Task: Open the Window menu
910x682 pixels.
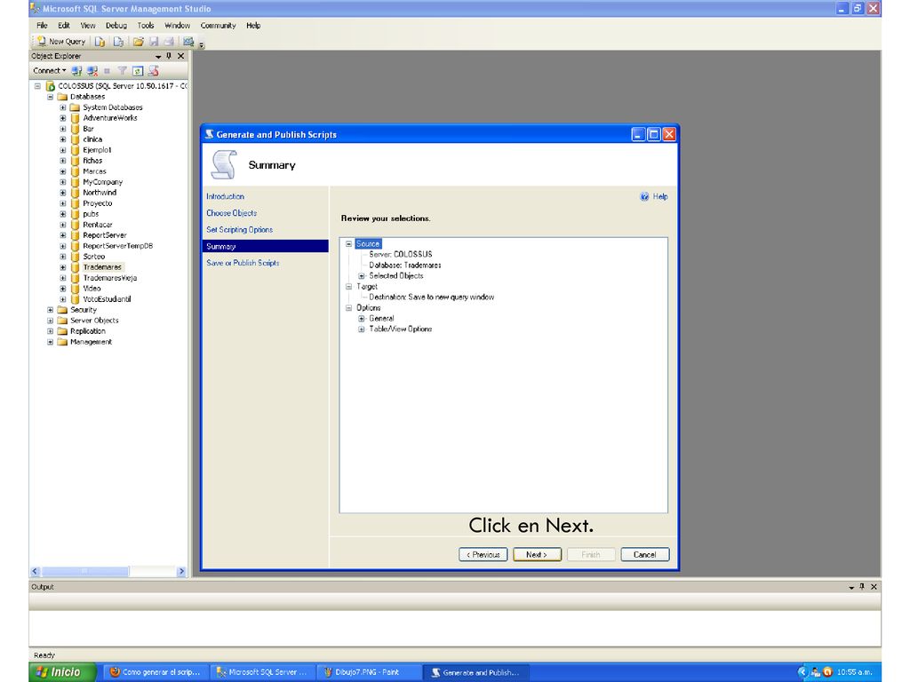Action: (x=177, y=26)
